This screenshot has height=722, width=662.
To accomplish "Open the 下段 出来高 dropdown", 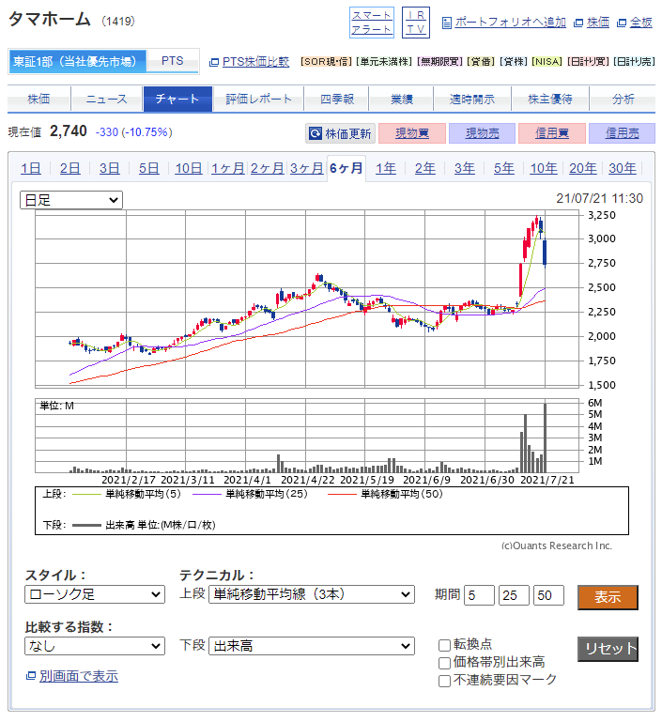I will pos(312,646).
